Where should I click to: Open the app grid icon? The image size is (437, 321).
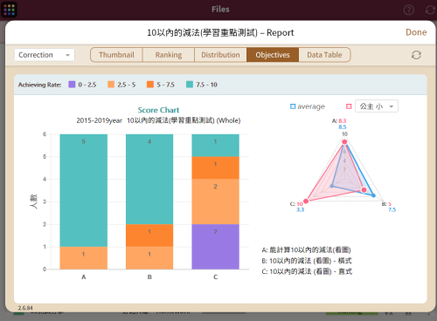coord(9,10)
